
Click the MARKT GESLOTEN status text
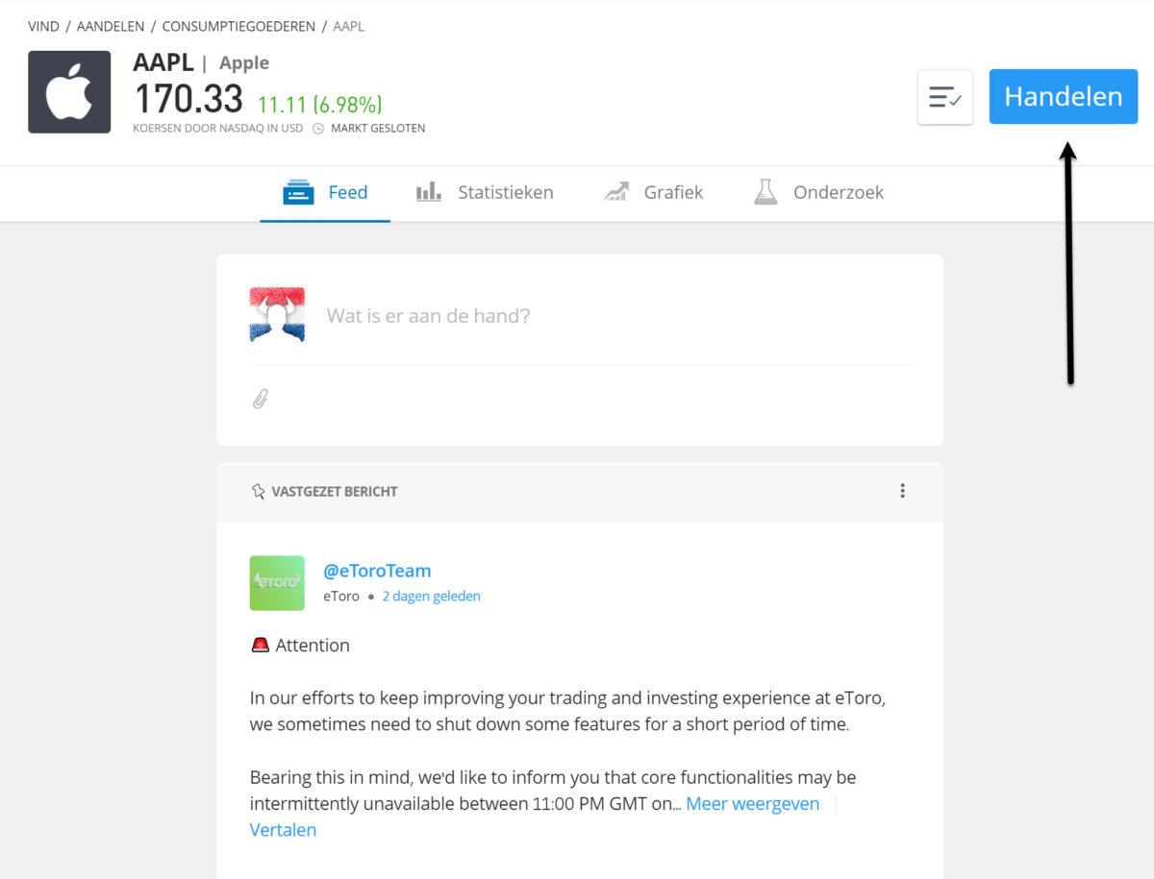[378, 129]
